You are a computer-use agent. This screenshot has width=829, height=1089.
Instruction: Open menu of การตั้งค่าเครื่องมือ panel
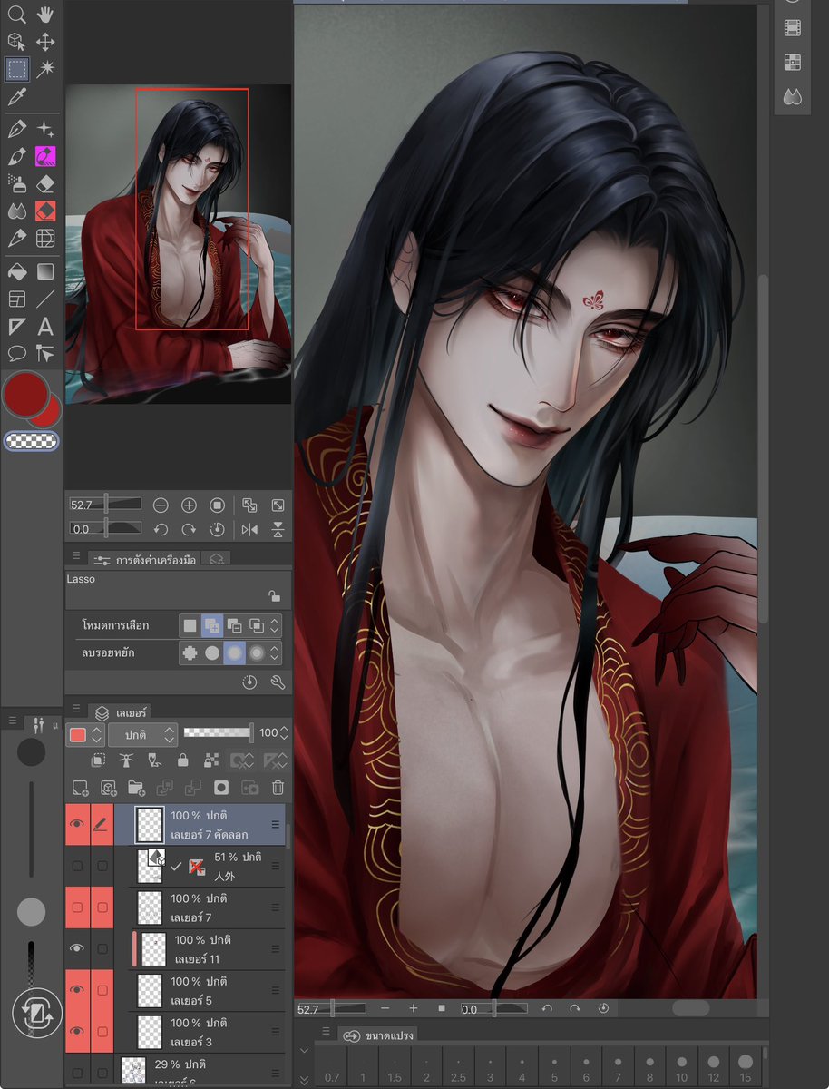click(75, 556)
